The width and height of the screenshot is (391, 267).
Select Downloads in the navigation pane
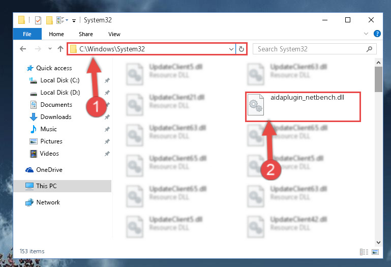click(x=56, y=117)
